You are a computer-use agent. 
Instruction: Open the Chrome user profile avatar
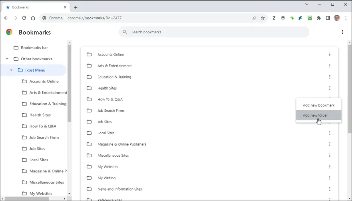click(337, 18)
